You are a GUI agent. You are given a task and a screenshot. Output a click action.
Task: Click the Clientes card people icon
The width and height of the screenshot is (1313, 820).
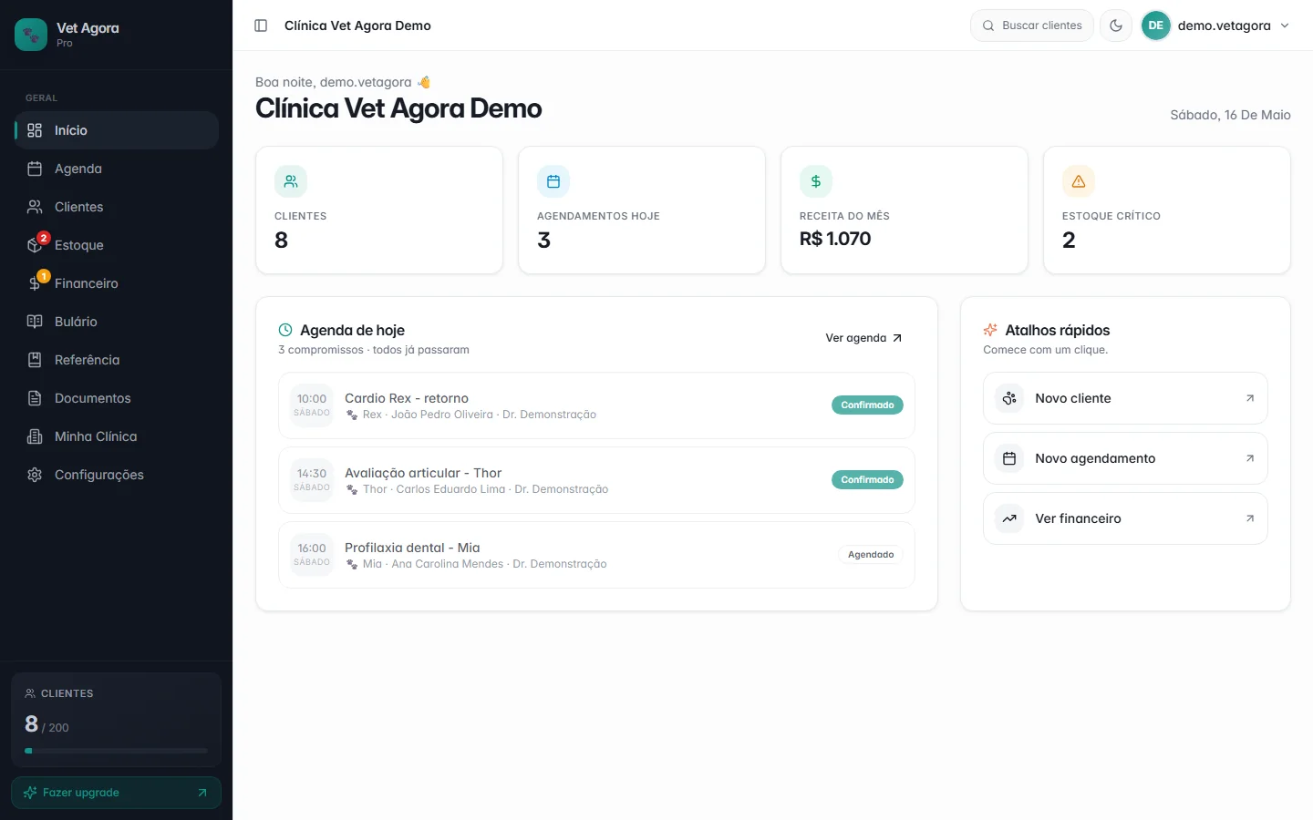pyautogui.click(x=291, y=181)
